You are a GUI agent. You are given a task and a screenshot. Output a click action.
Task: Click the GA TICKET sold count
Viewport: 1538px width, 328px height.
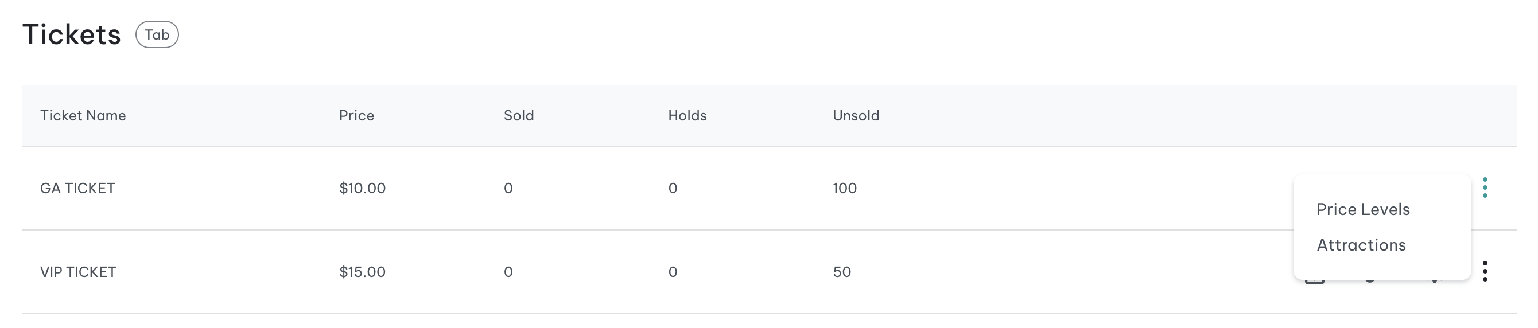(508, 189)
